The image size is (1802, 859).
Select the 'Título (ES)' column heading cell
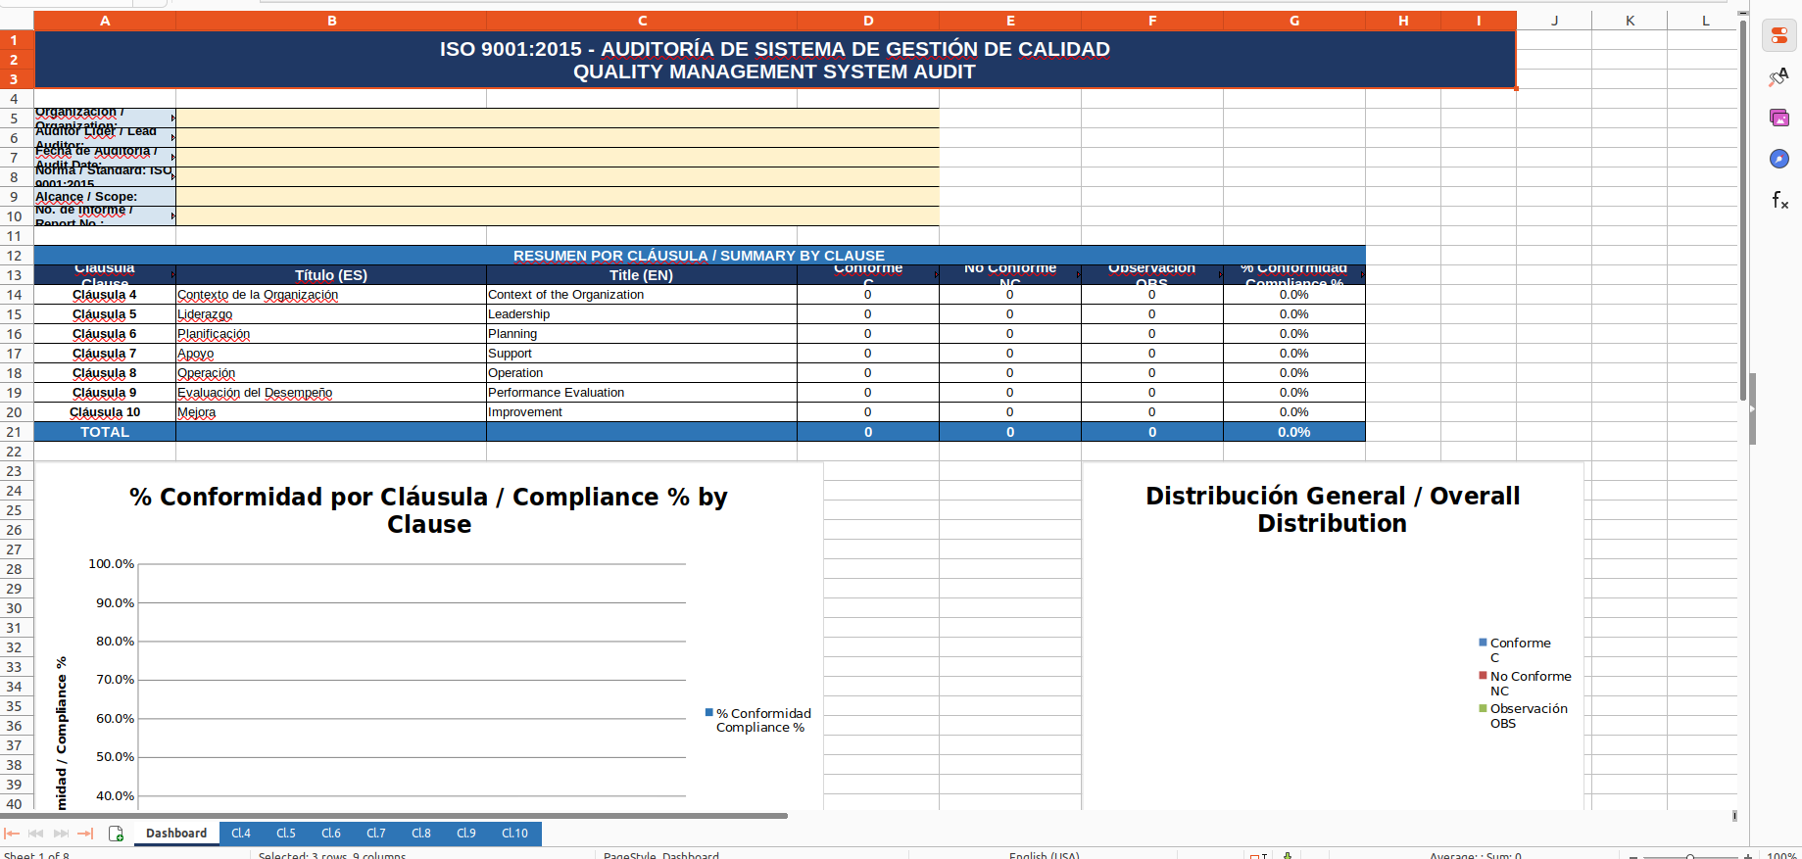pyautogui.click(x=331, y=275)
